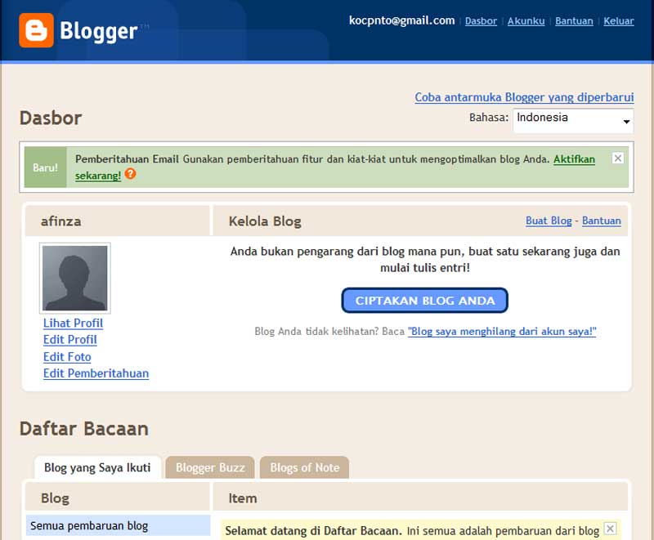The width and height of the screenshot is (654, 540).
Task: Click the afinza profile name heading
Action: [x=60, y=221]
